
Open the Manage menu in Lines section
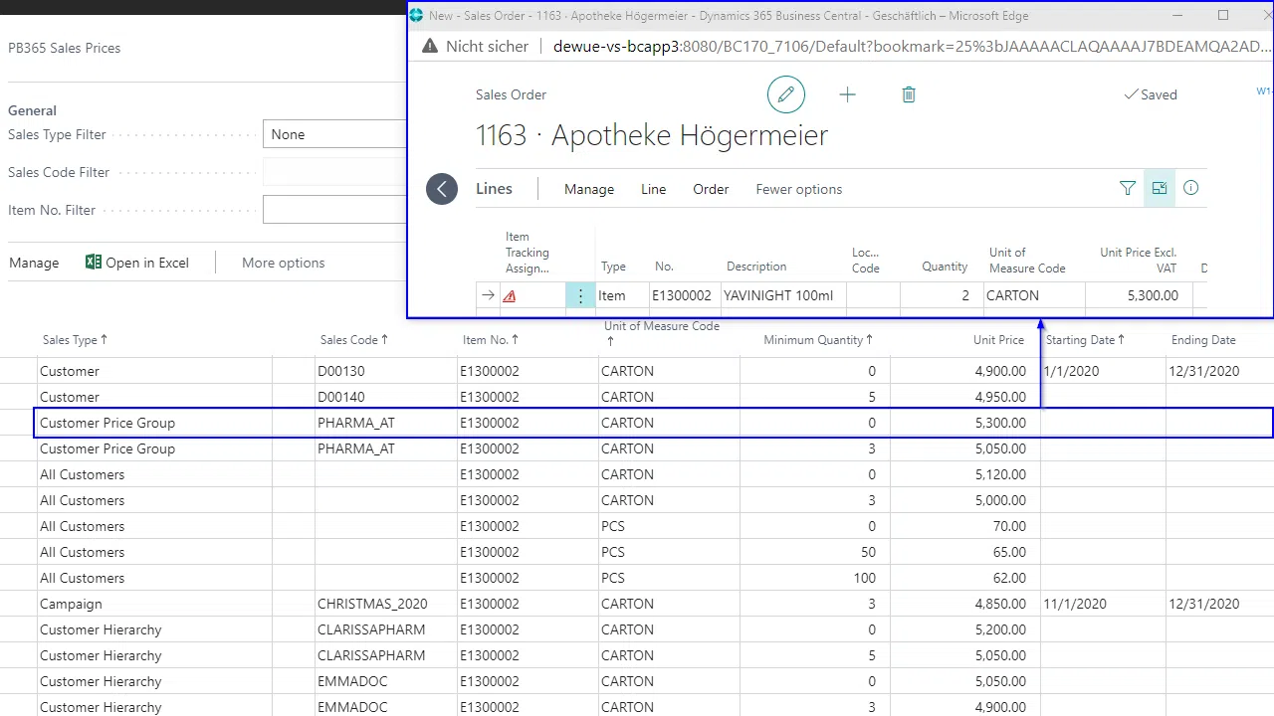589,189
